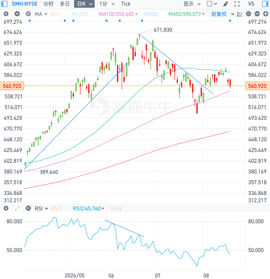
Task: Click the 08 month axis label
Action: pos(206,275)
